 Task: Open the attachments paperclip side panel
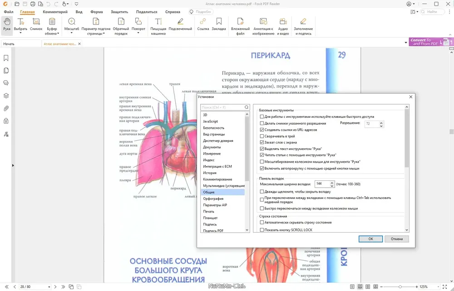(x=6, y=108)
